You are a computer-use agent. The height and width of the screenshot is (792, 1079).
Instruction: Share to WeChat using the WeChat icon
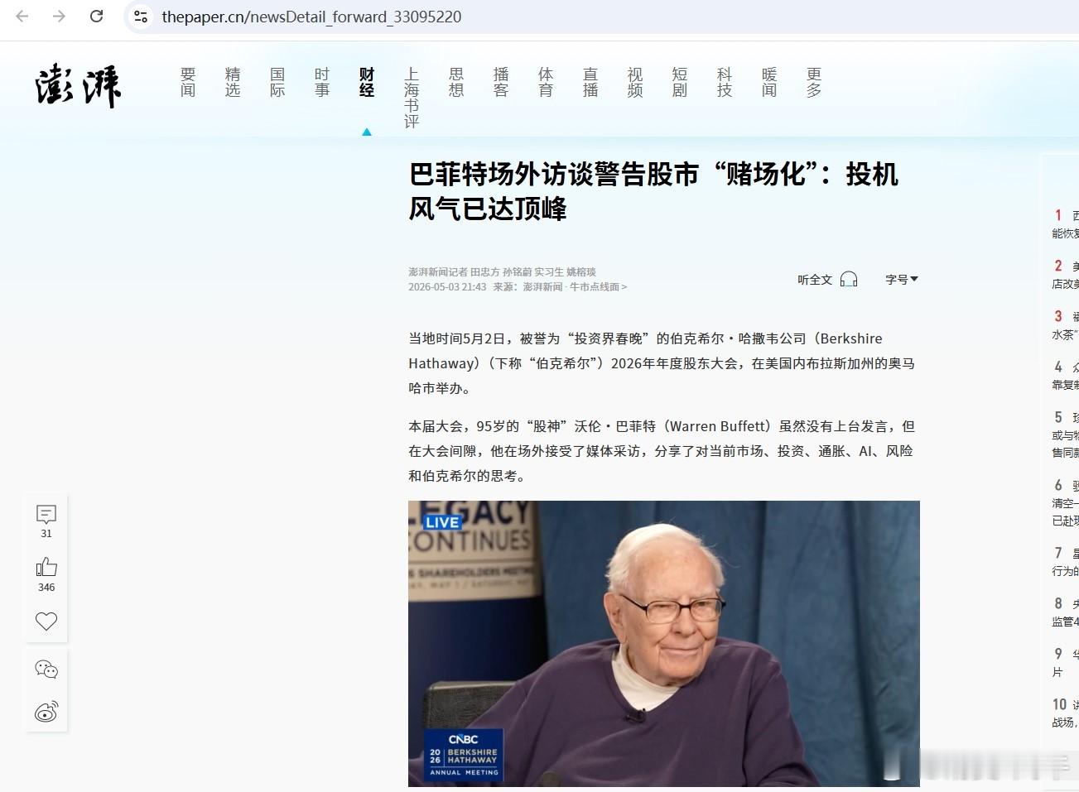click(46, 670)
